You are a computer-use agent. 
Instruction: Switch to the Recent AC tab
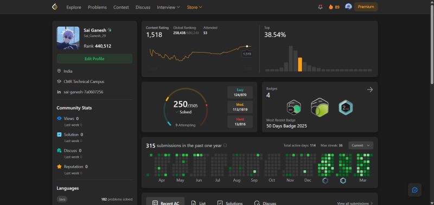pyautogui.click(x=165, y=202)
